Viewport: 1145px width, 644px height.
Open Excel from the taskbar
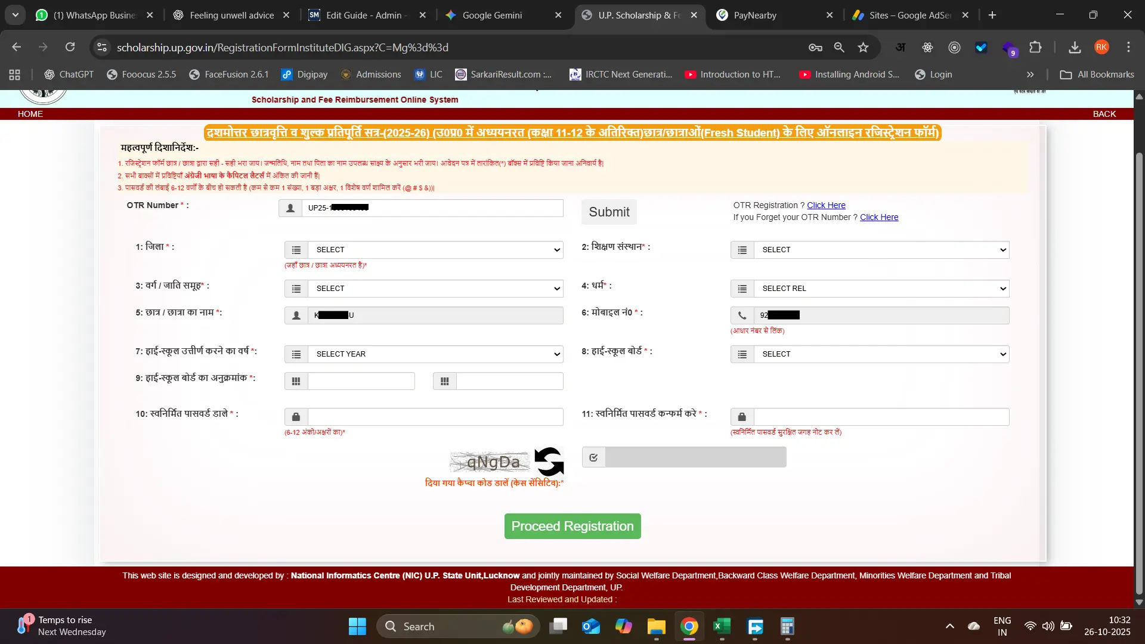(722, 626)
